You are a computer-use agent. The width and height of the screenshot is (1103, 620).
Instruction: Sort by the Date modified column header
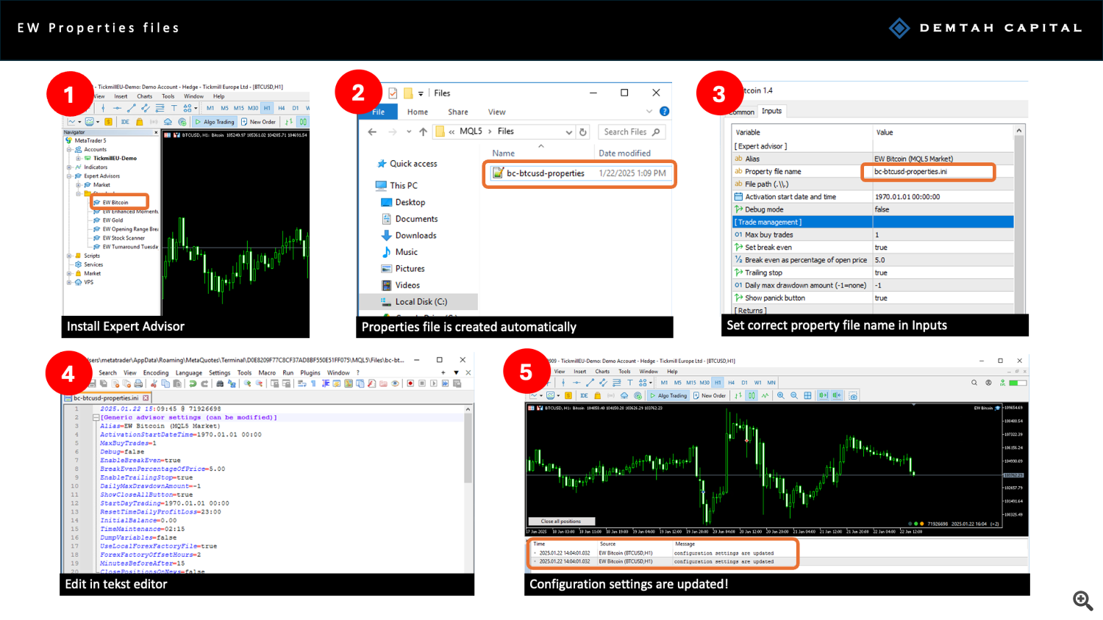(624, 153)
